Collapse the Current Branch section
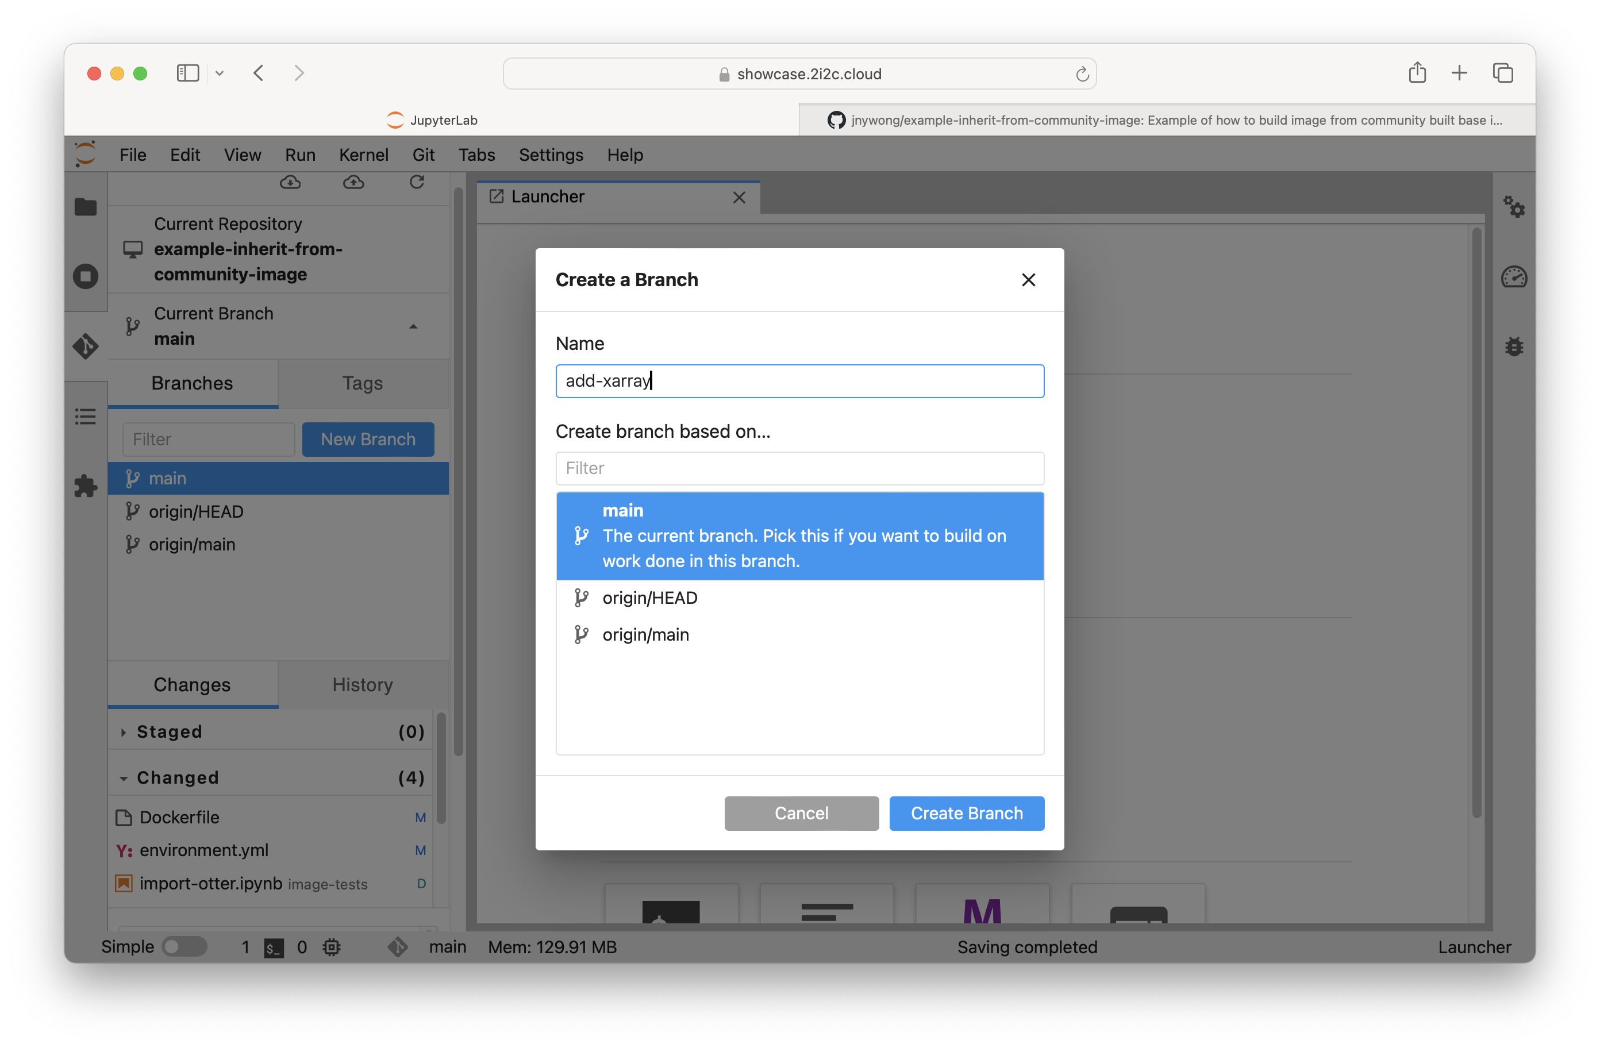 tap(413, 327)
